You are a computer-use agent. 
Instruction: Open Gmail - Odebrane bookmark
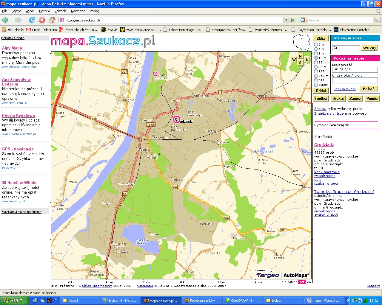[x=41, y=30]
